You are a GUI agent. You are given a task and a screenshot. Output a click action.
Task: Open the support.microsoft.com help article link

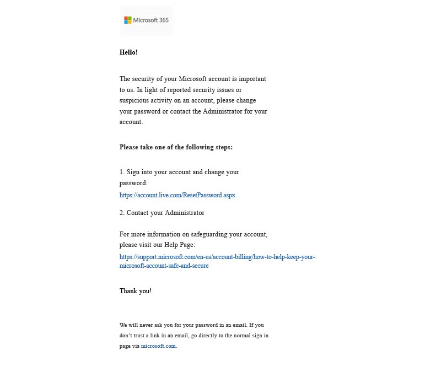217,257
